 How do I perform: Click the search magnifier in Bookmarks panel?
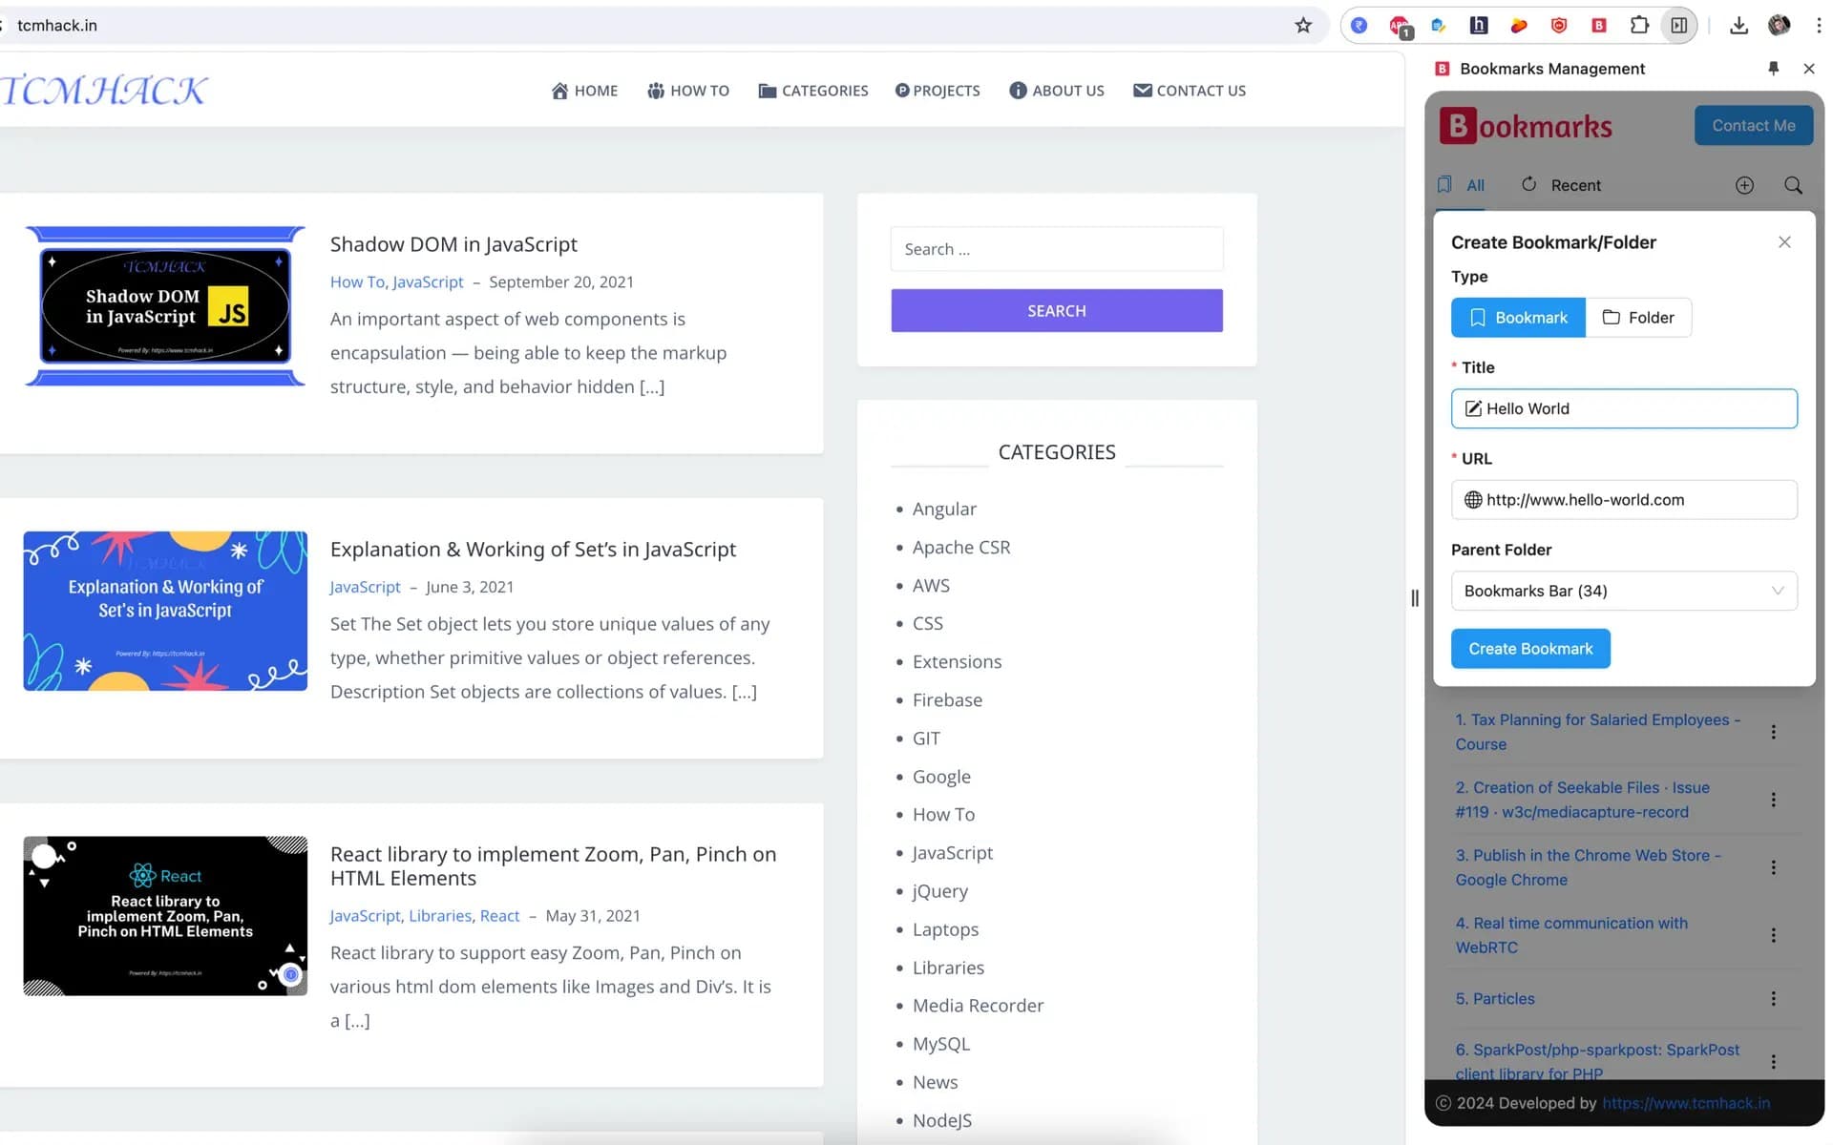pyautogui.click(x=1793, y=185)
